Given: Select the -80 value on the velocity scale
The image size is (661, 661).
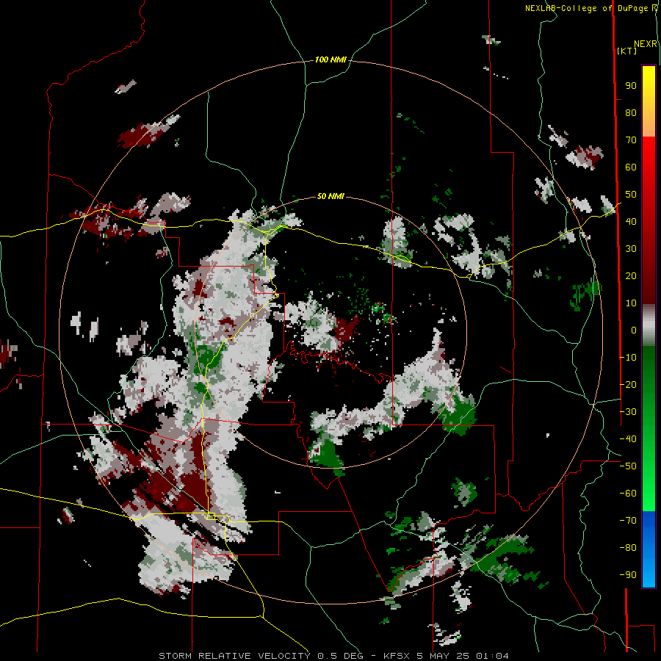Looking at the screenshot, I should click(628, 548).
